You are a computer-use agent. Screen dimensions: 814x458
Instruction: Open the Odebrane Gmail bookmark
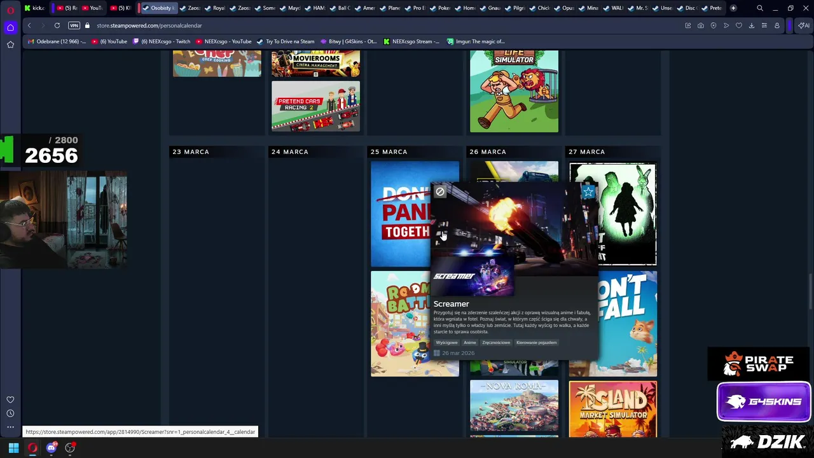(x=57, y=41)
